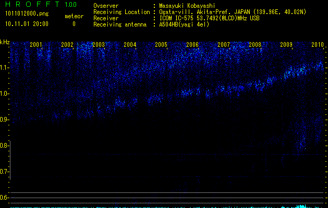Screen dimensions: 328x208
Task: Click the 2009 time marker
Action: tap(286, 44)
